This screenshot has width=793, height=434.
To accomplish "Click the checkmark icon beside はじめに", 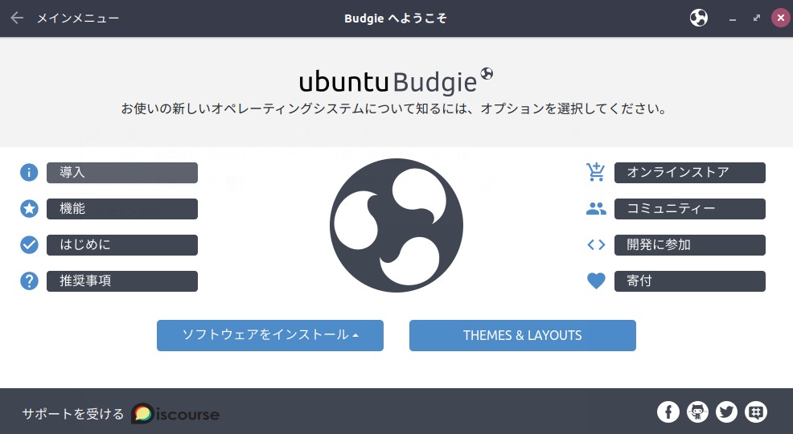I will pos(29,244).
